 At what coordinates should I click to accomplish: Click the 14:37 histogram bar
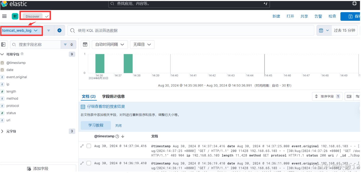point(128,63)
